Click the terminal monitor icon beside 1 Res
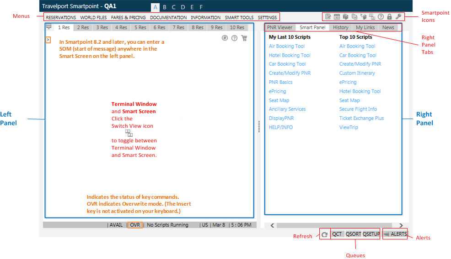Viewport: 451px width, 259px height. (x=49, y=27)
